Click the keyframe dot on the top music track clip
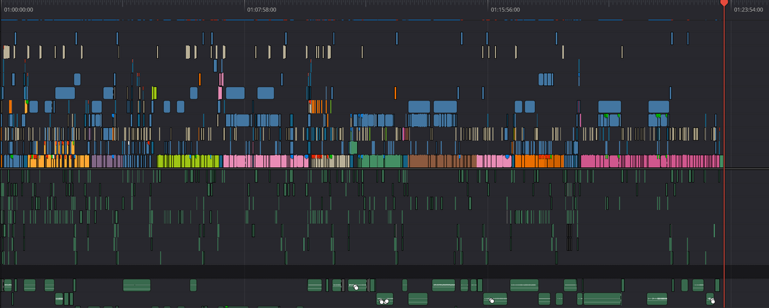This screenshot has height=308, width=769. coord(356,288)
